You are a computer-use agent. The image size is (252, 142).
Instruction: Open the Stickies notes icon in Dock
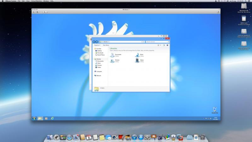click(102, 137)
